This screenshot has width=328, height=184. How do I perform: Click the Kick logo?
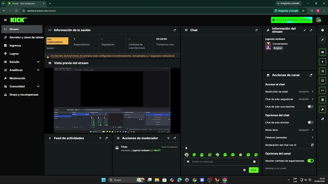point(19,20)
